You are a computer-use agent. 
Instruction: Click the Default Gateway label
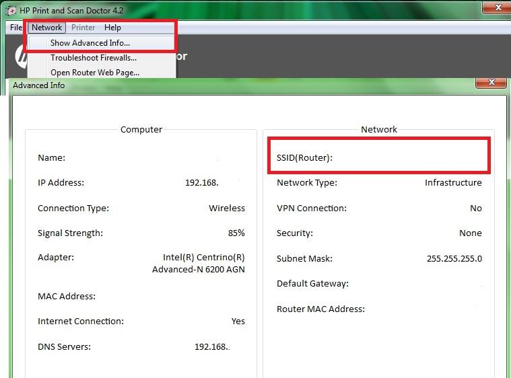coord(312,284)
